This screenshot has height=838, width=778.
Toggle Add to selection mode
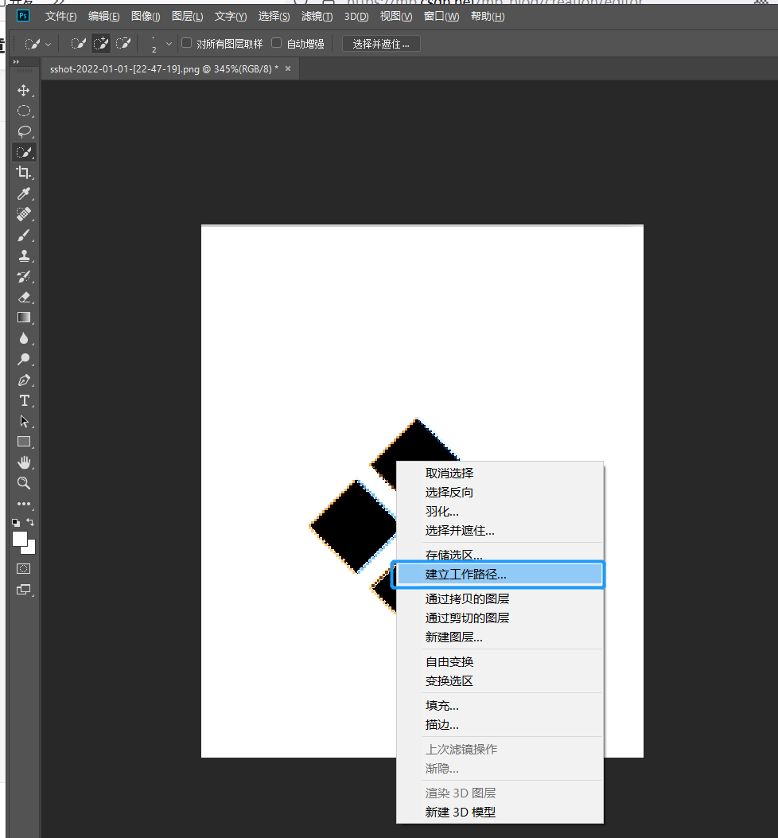tap(100, 43)
